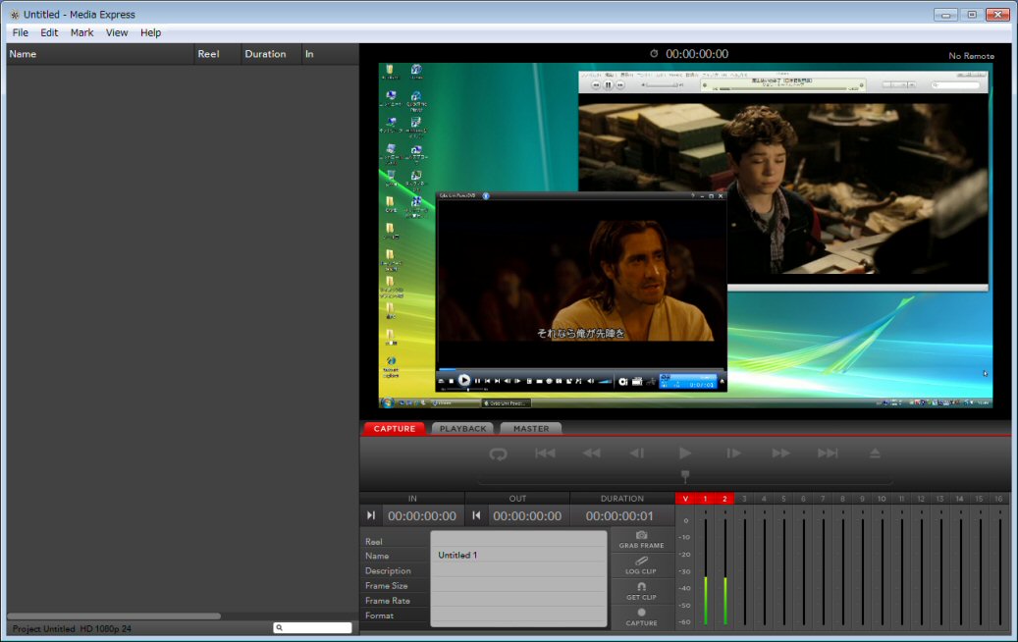Enable audio channel 8
The width and height of the screenshot is (1018, 642).
tap(842, 499)
